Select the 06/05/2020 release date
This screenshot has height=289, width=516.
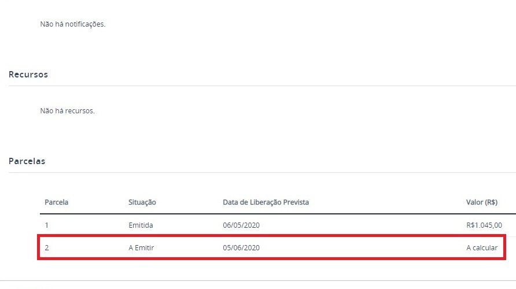[x=241, y=225]
